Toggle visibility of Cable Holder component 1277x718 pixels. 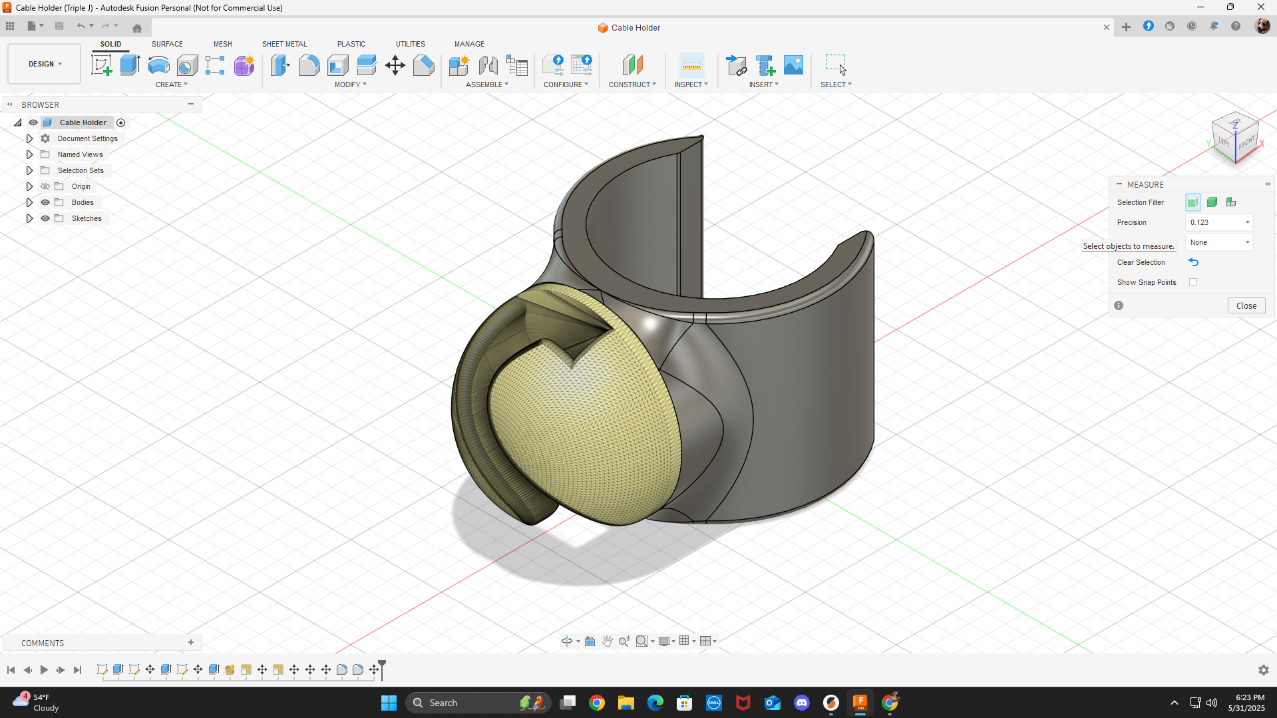[x=33, y=122]
